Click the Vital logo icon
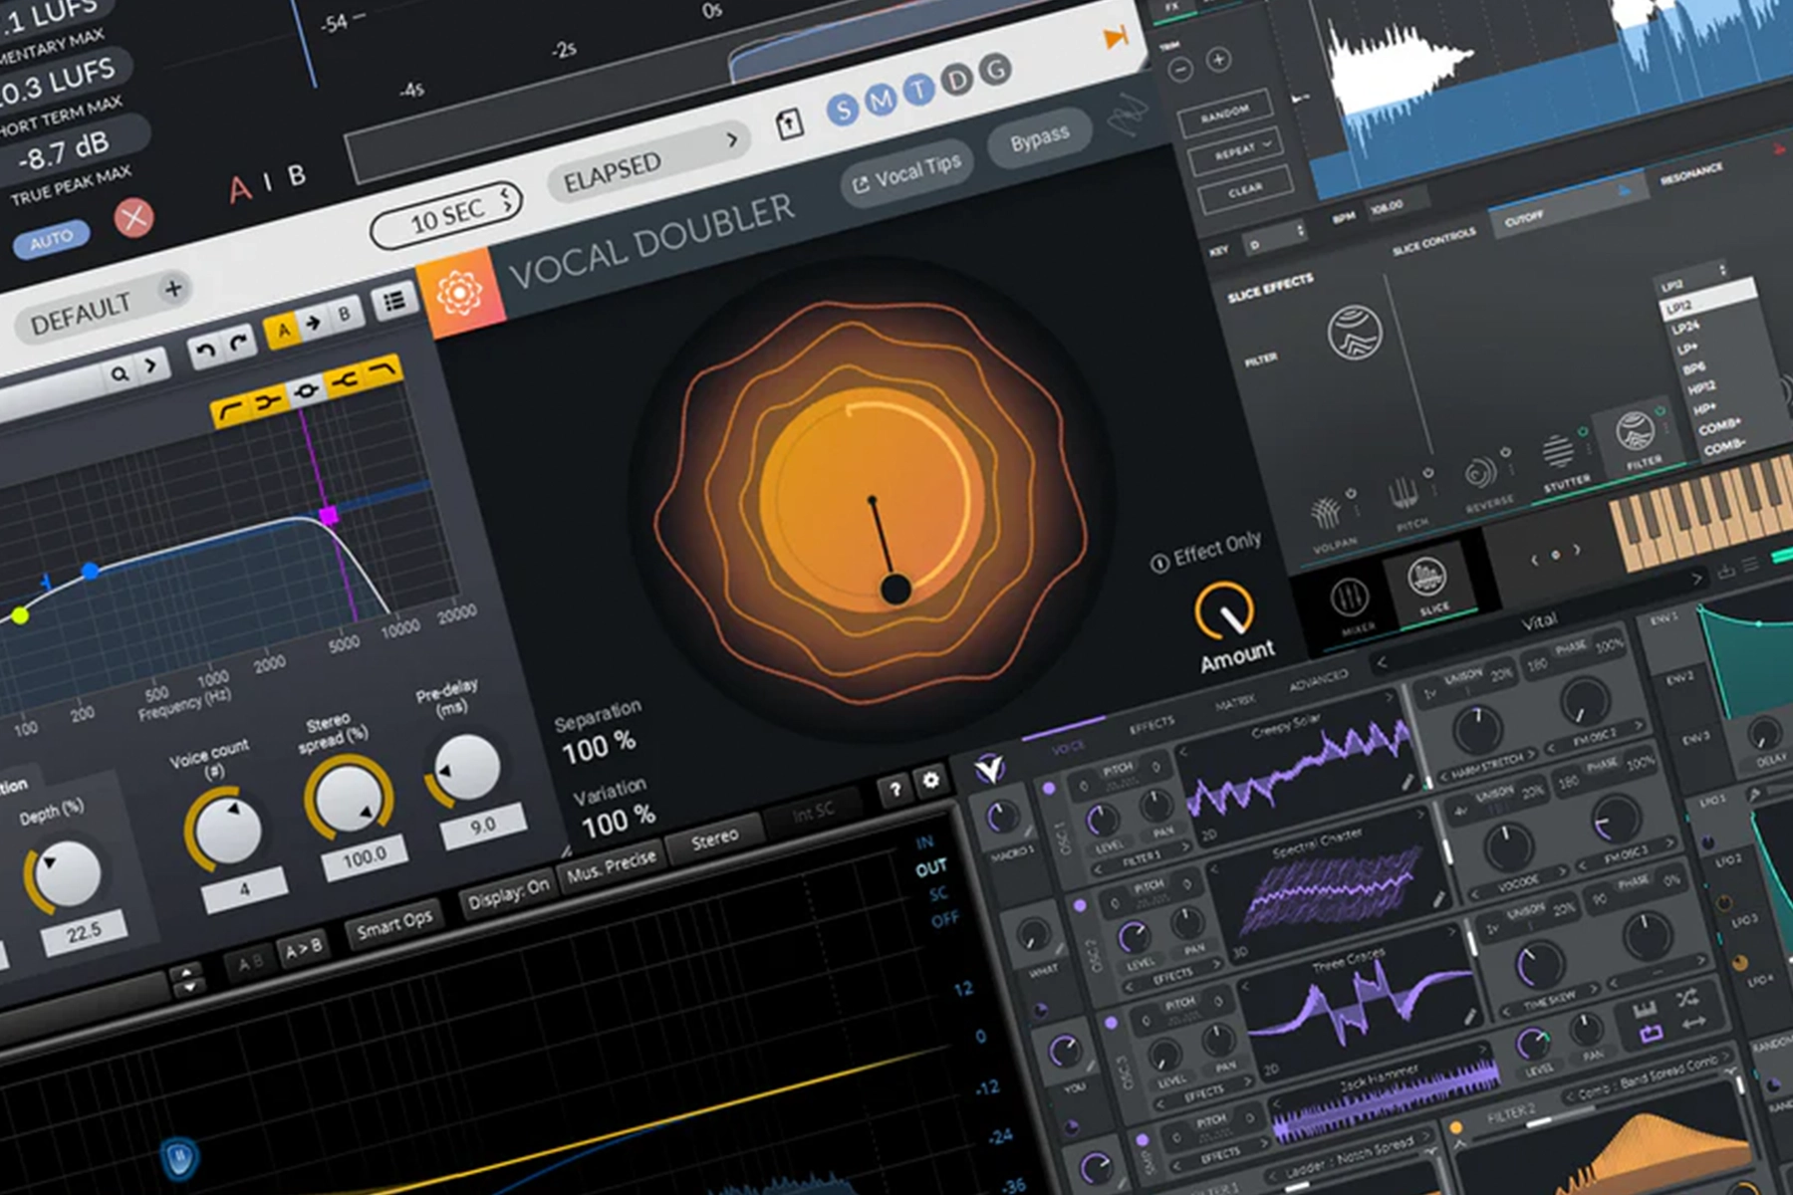The width and height of the screenshot is (1793, 1195). pyautogui.click(x=989, y=769)
